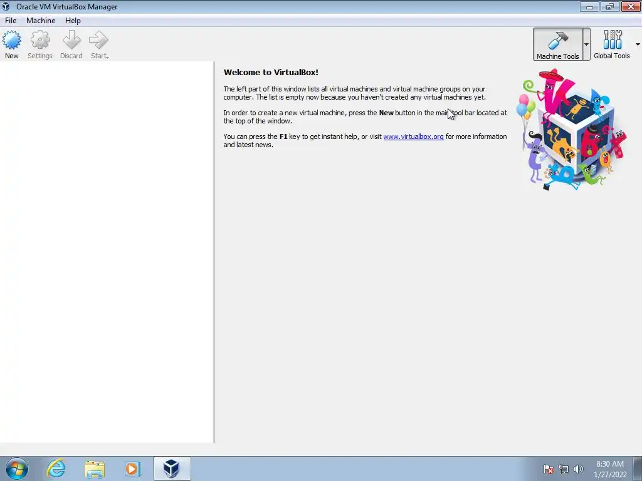The width and height of the screenshot is (642, 481).
Task: Open the Windows Start menu orb
Action: click(x=17, y=468)
